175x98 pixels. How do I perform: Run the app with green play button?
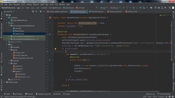click(x=124, y=8)
